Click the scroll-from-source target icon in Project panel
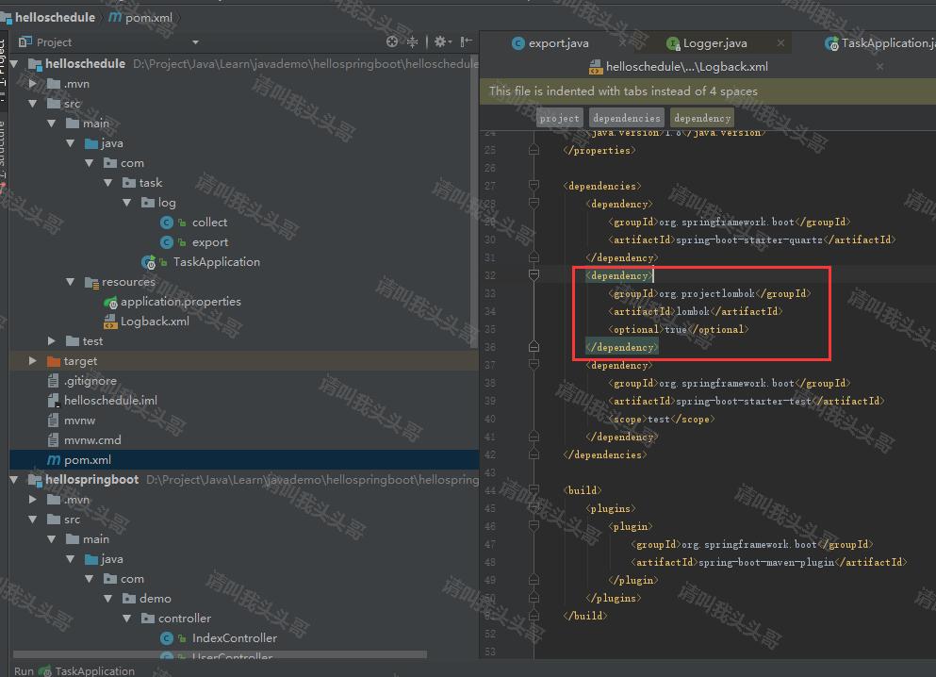 tap(391, 41)
